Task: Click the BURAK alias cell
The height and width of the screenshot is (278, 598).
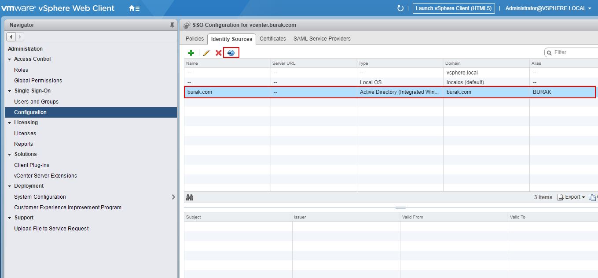Action: pyautogui.click(x=563, y=92)
